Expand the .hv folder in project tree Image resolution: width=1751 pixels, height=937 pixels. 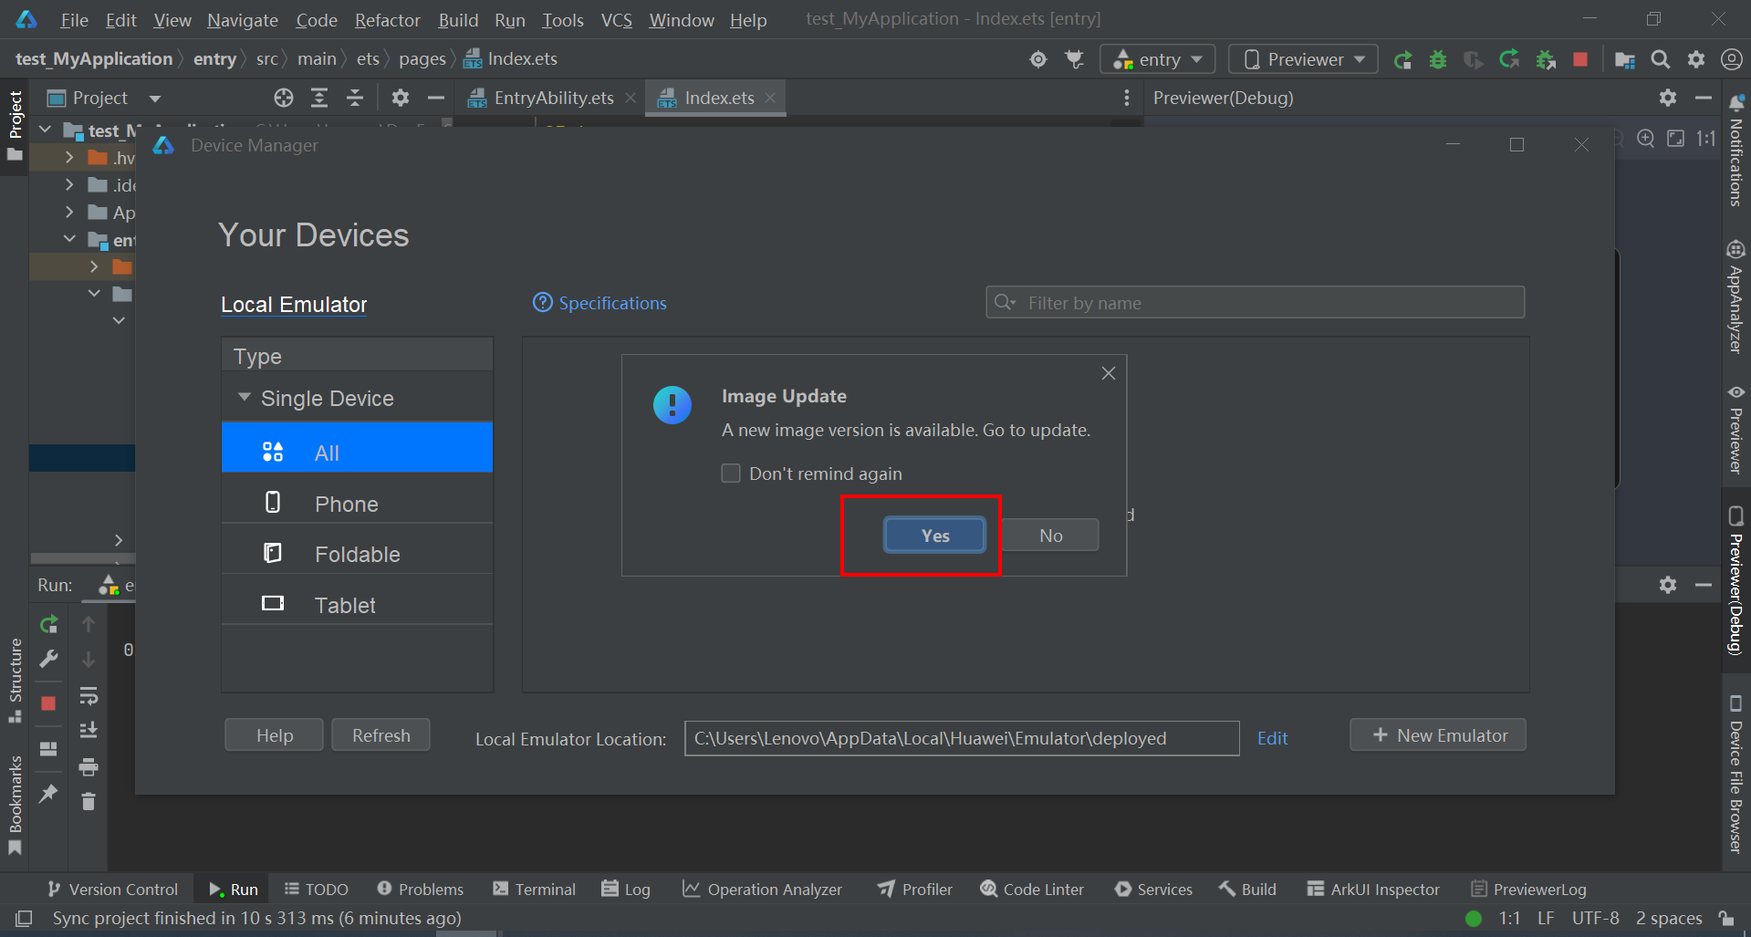click(x=69, y=158)
